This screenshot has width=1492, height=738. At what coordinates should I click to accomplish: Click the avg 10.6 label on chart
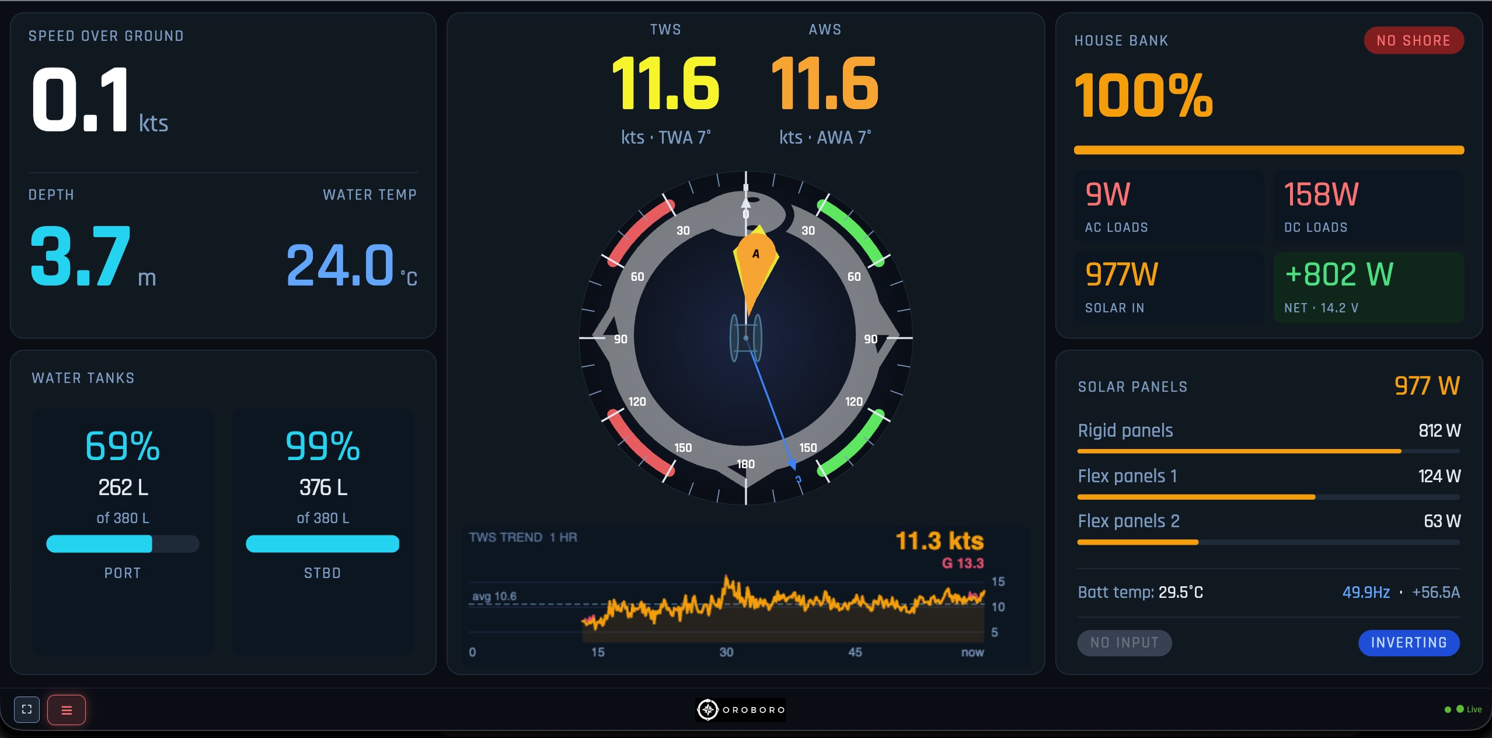pyautogui.click(x=494, y=596)
